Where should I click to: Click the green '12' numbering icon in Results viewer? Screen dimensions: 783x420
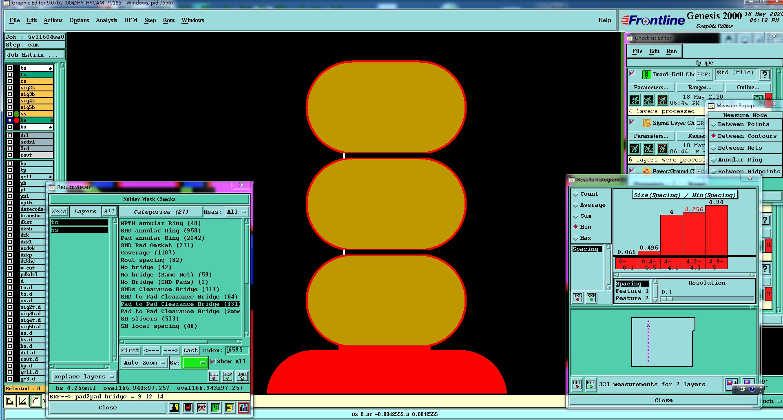click(216, 408)
